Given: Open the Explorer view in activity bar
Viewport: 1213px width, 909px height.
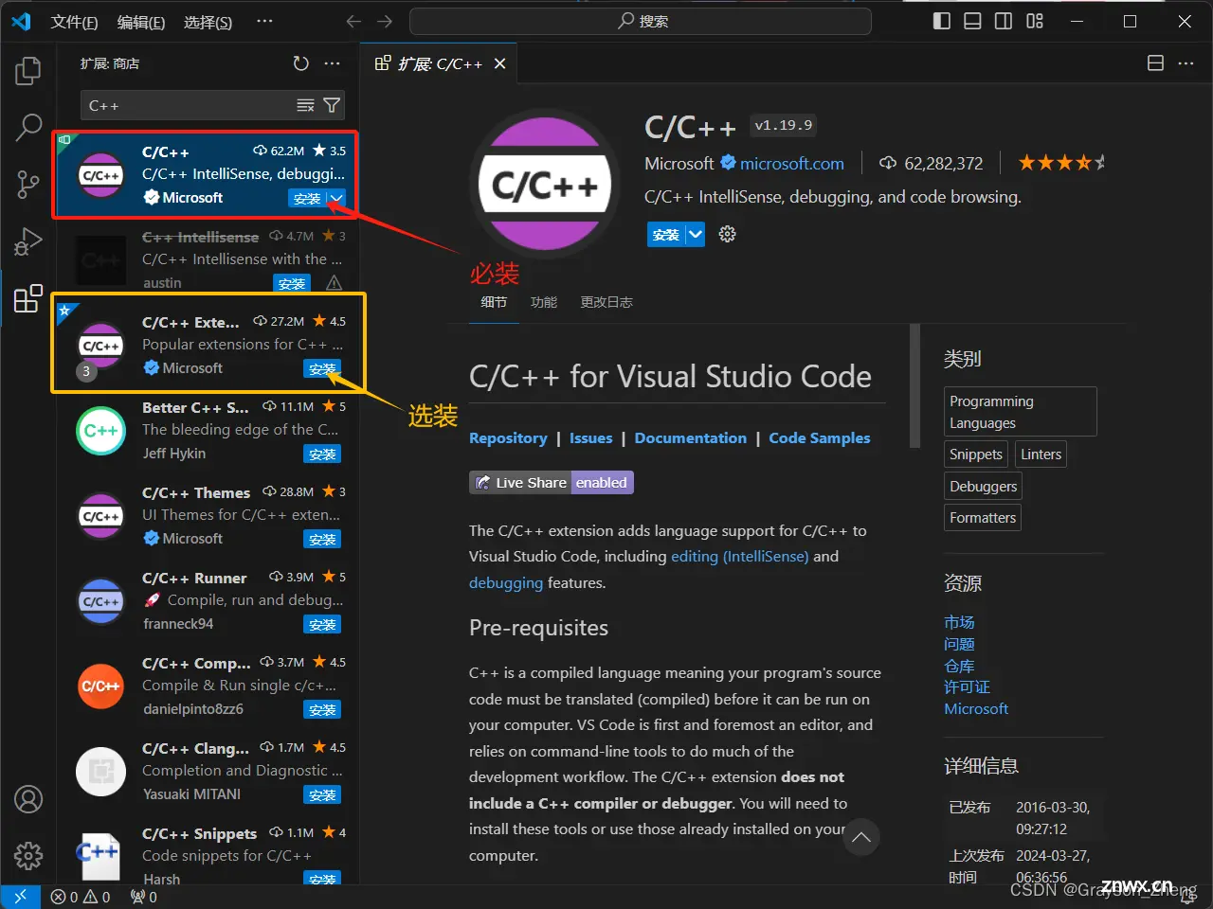Looking at the screenshot, I should [28, 71].
